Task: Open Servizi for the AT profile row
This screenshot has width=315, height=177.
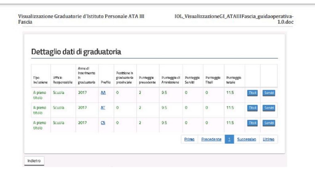Action: pyautogui.click(x=269, y=108)
